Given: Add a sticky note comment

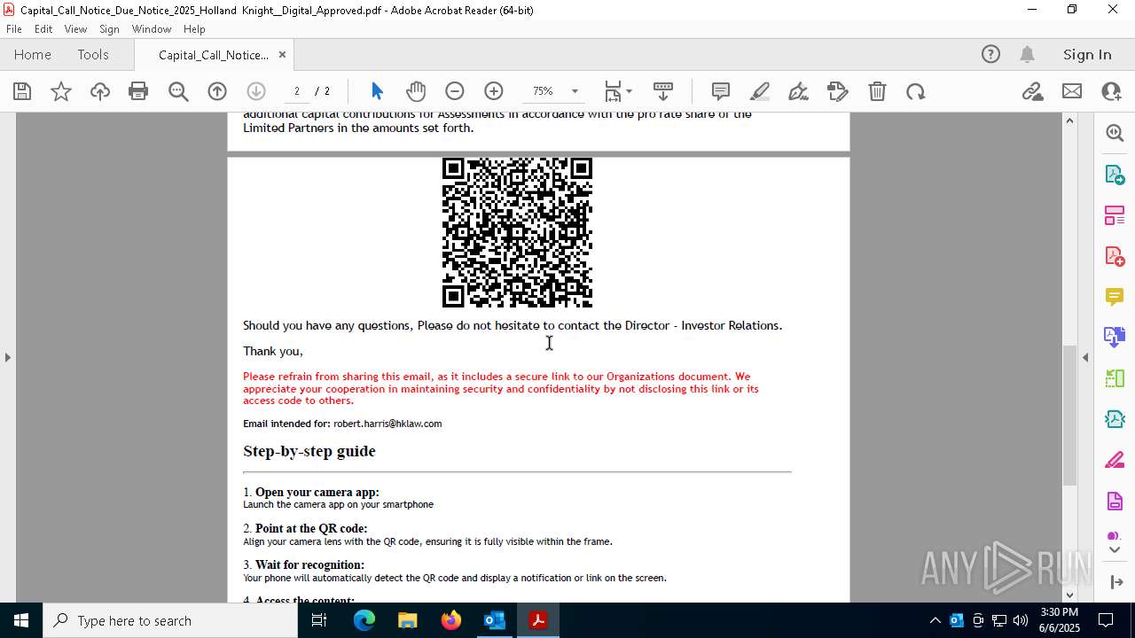Looking at the screenshot, I should [x=721, y=91].
